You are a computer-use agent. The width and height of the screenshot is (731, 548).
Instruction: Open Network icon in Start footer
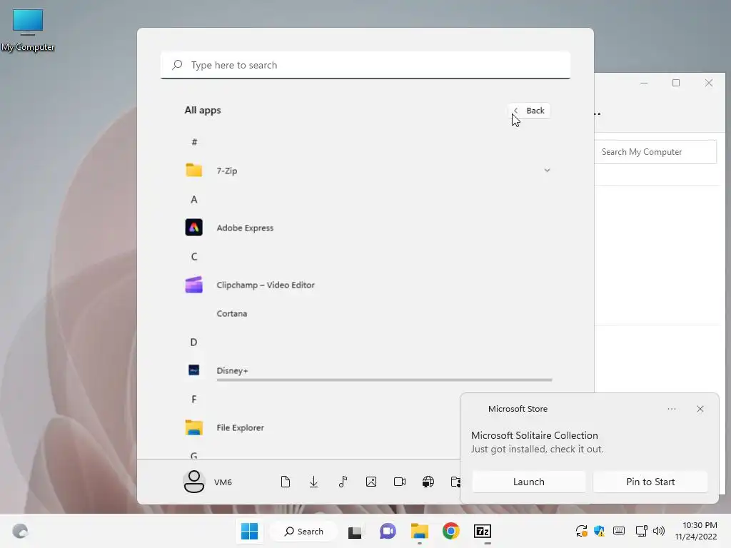(428, 482)
